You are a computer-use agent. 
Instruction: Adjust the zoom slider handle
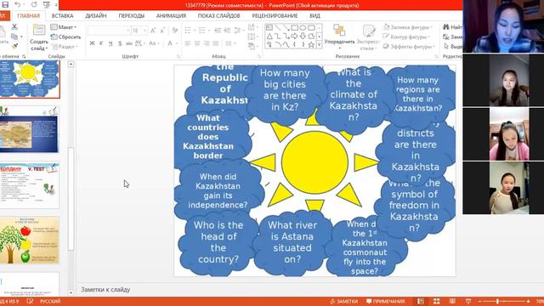497,301
